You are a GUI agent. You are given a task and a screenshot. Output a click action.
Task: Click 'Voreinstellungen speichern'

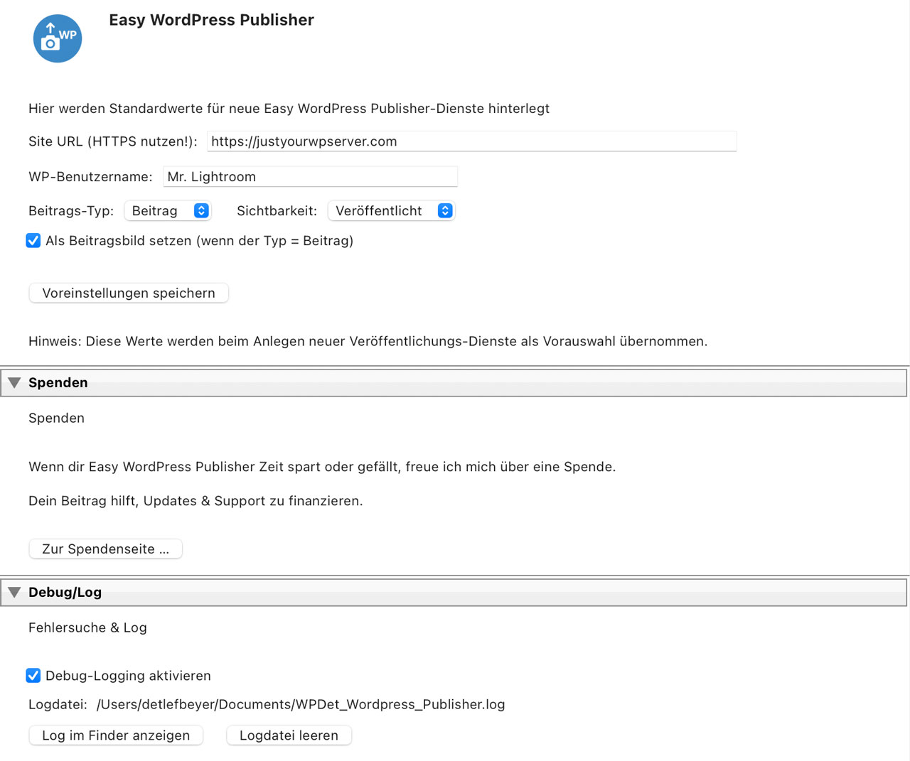[x=128, y=293]
